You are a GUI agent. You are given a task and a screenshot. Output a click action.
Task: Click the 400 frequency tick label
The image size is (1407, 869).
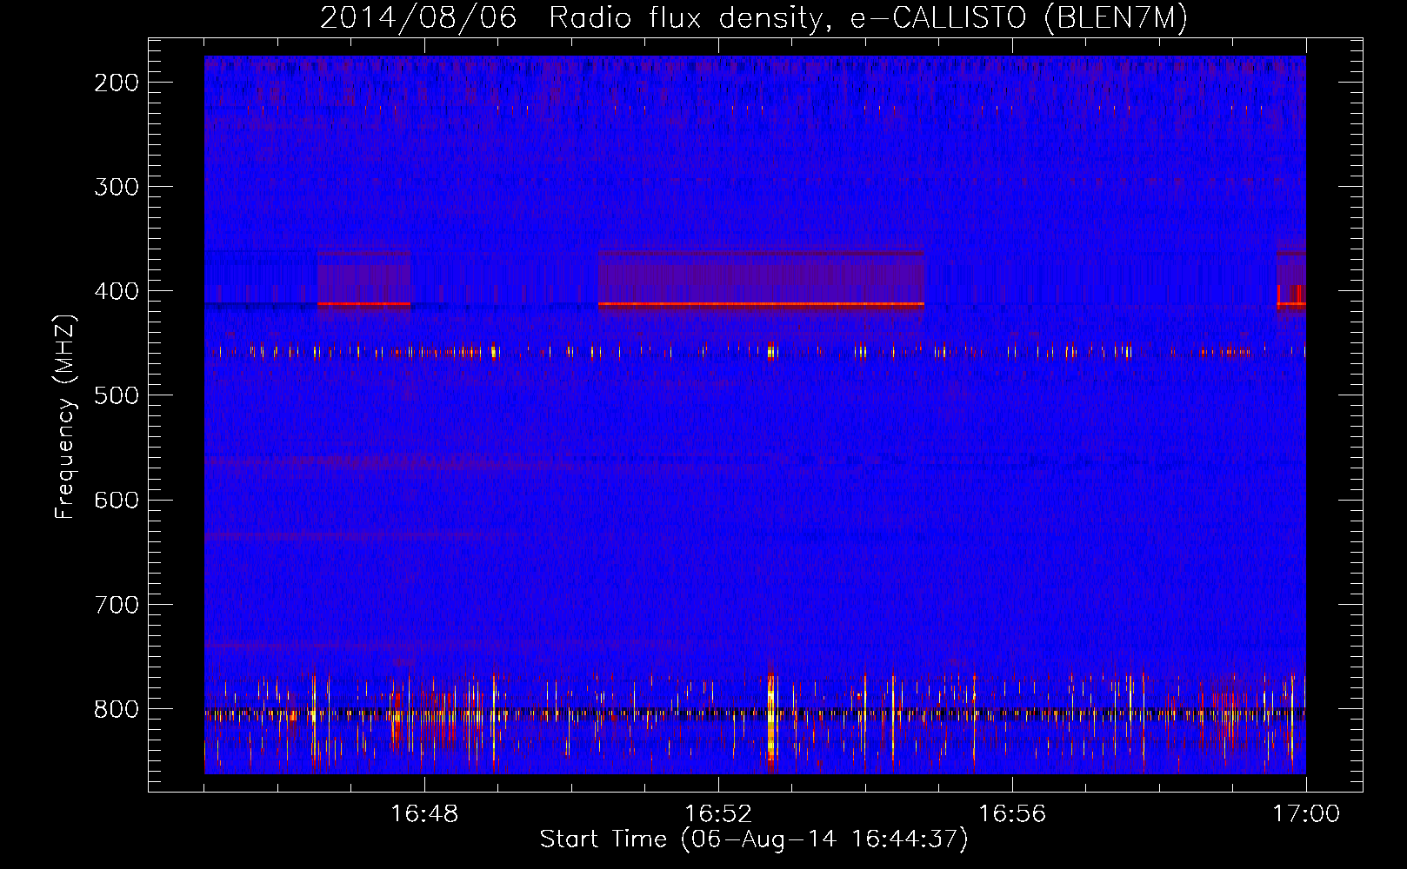116,291
